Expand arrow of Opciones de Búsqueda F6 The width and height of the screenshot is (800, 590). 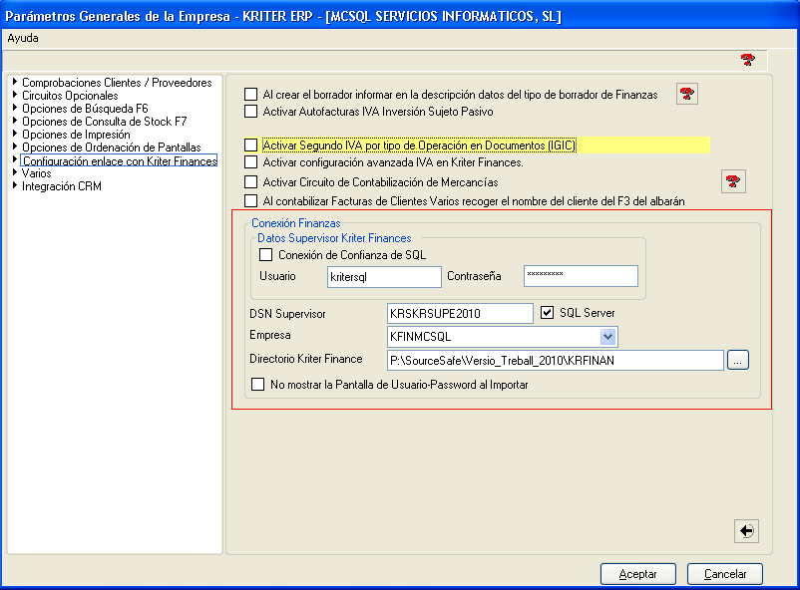pos(15,108)
